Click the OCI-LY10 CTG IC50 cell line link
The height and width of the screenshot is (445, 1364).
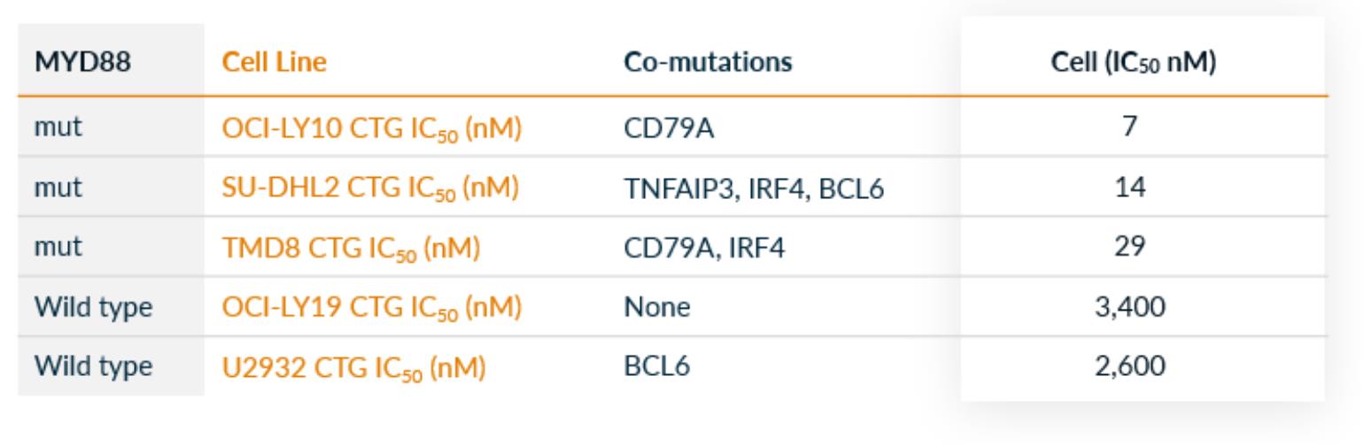click(x=370, y=127)
